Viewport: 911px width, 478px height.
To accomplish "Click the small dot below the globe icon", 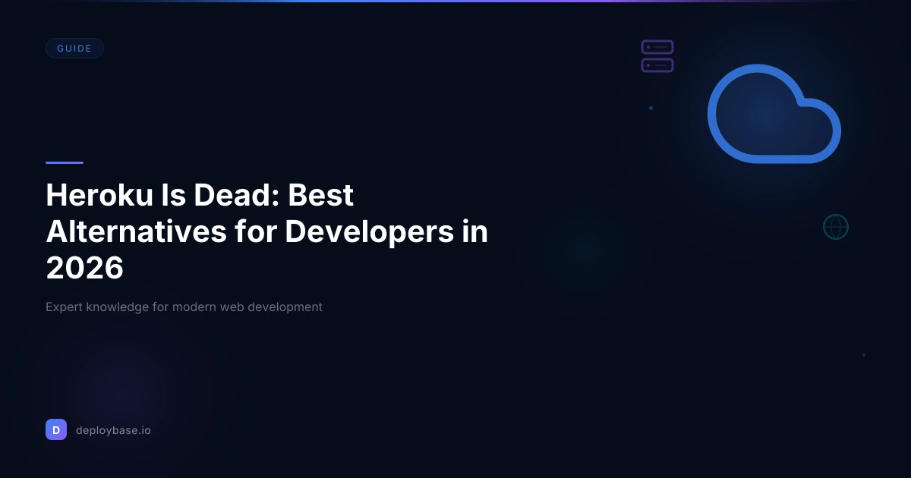I will point(864,354).
